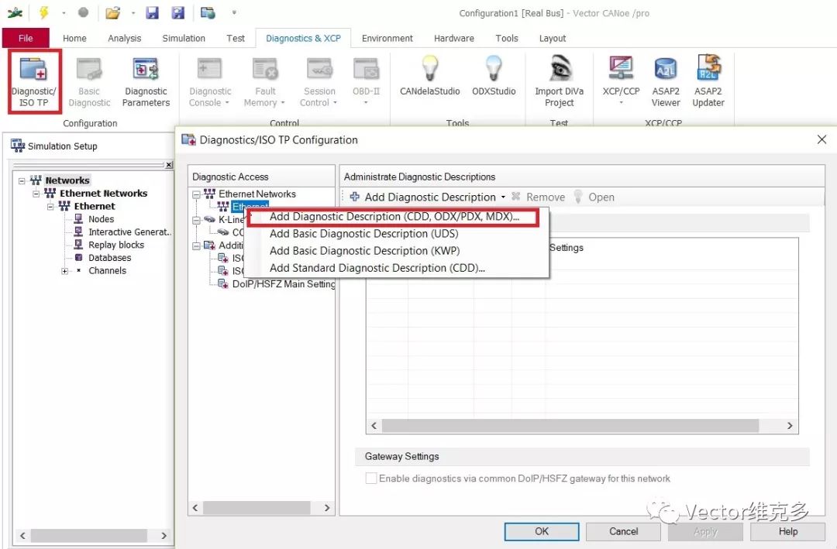
Task: Click the stop measurement circle icon
Action: pos(83,12)
